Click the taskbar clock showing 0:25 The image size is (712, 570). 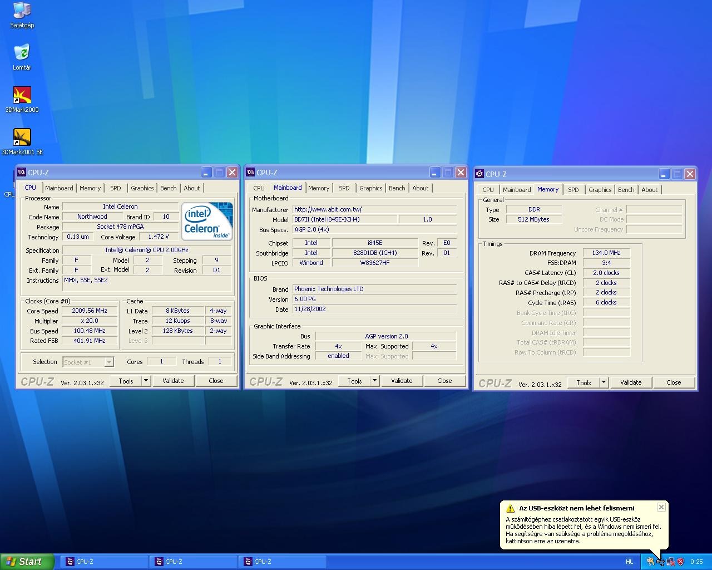click(x=696, y=562)
